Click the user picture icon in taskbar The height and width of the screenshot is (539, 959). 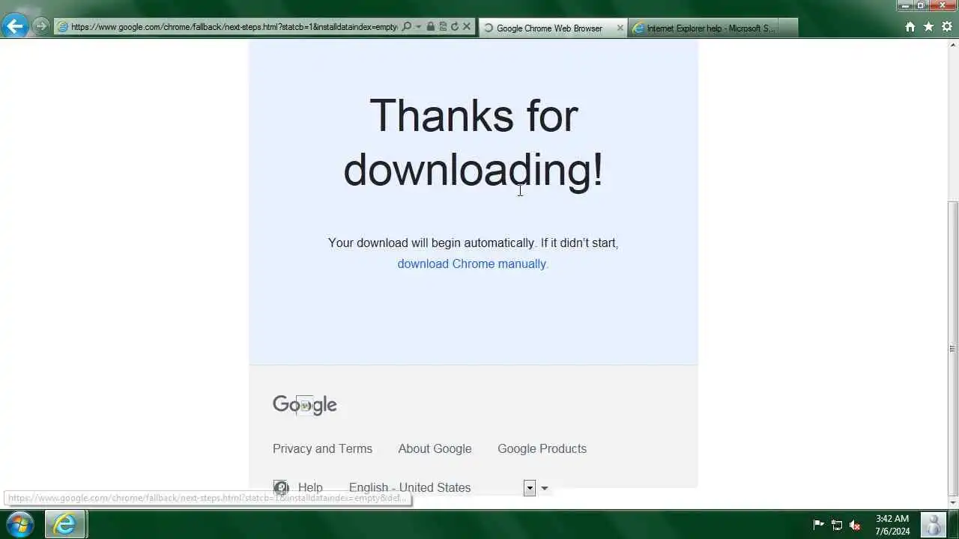[x=933, y=525]
